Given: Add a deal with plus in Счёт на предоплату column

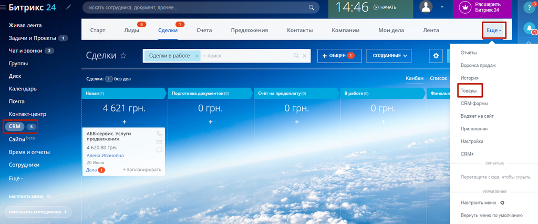Looking at the screenshot, I should [x=297, y=122].
